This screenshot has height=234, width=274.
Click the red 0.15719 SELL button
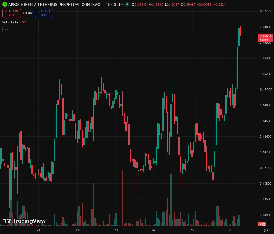pyautogui.click(x=12, y=13)
